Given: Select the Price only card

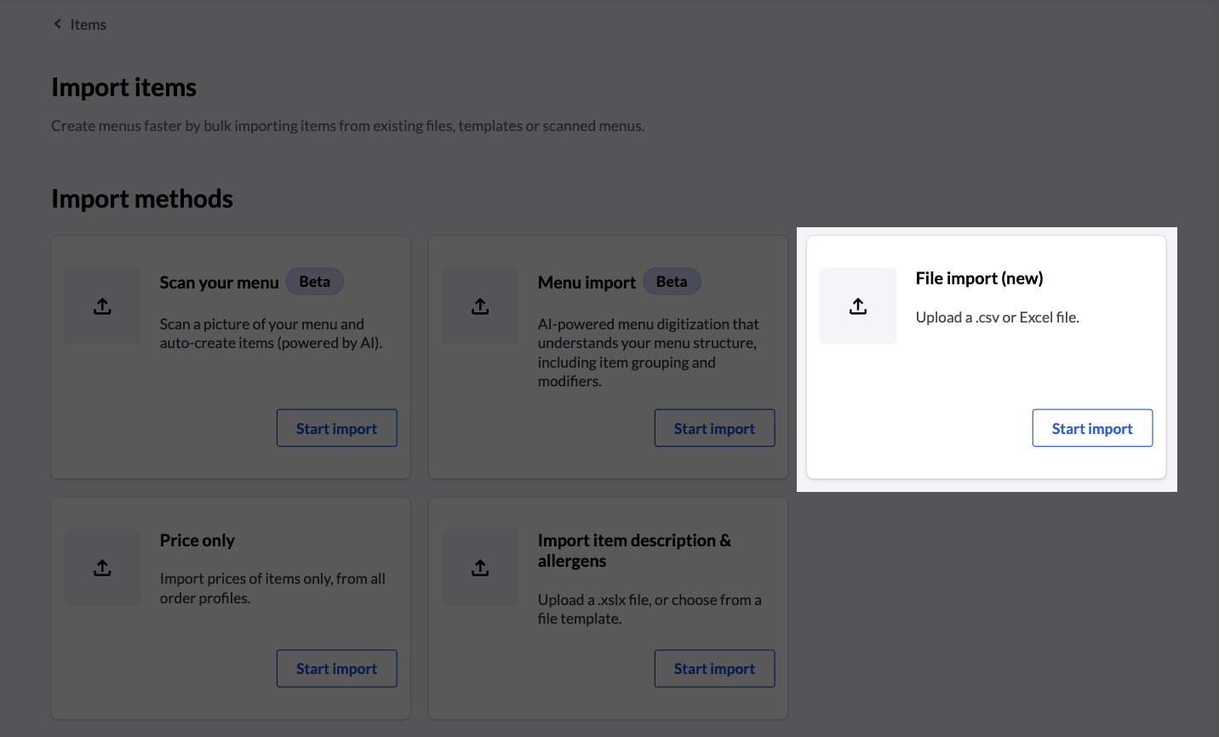Looking at the screenshot, I should pyautogui.click(x=230, y=608).
